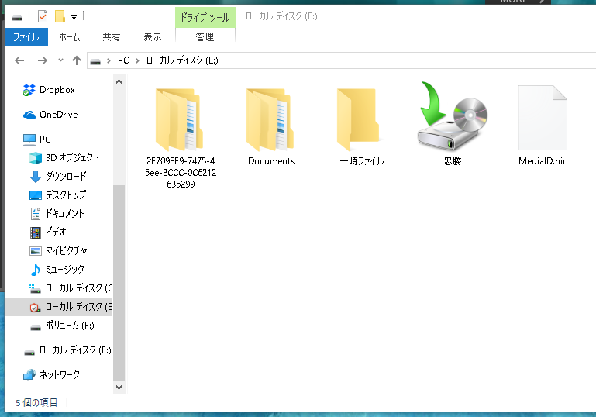Select ボリューム (F:) in navigation pane
This screenshot has width=596, height=417.
tap(70, 326)
